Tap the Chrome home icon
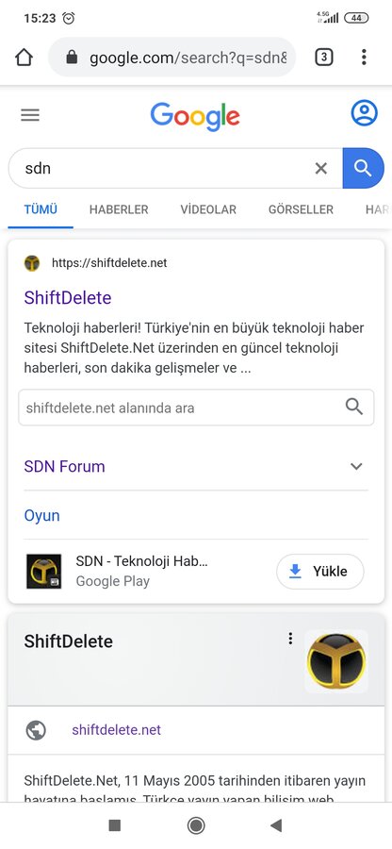The width and height of the screenshot is (392, 849). coord(24,58)
